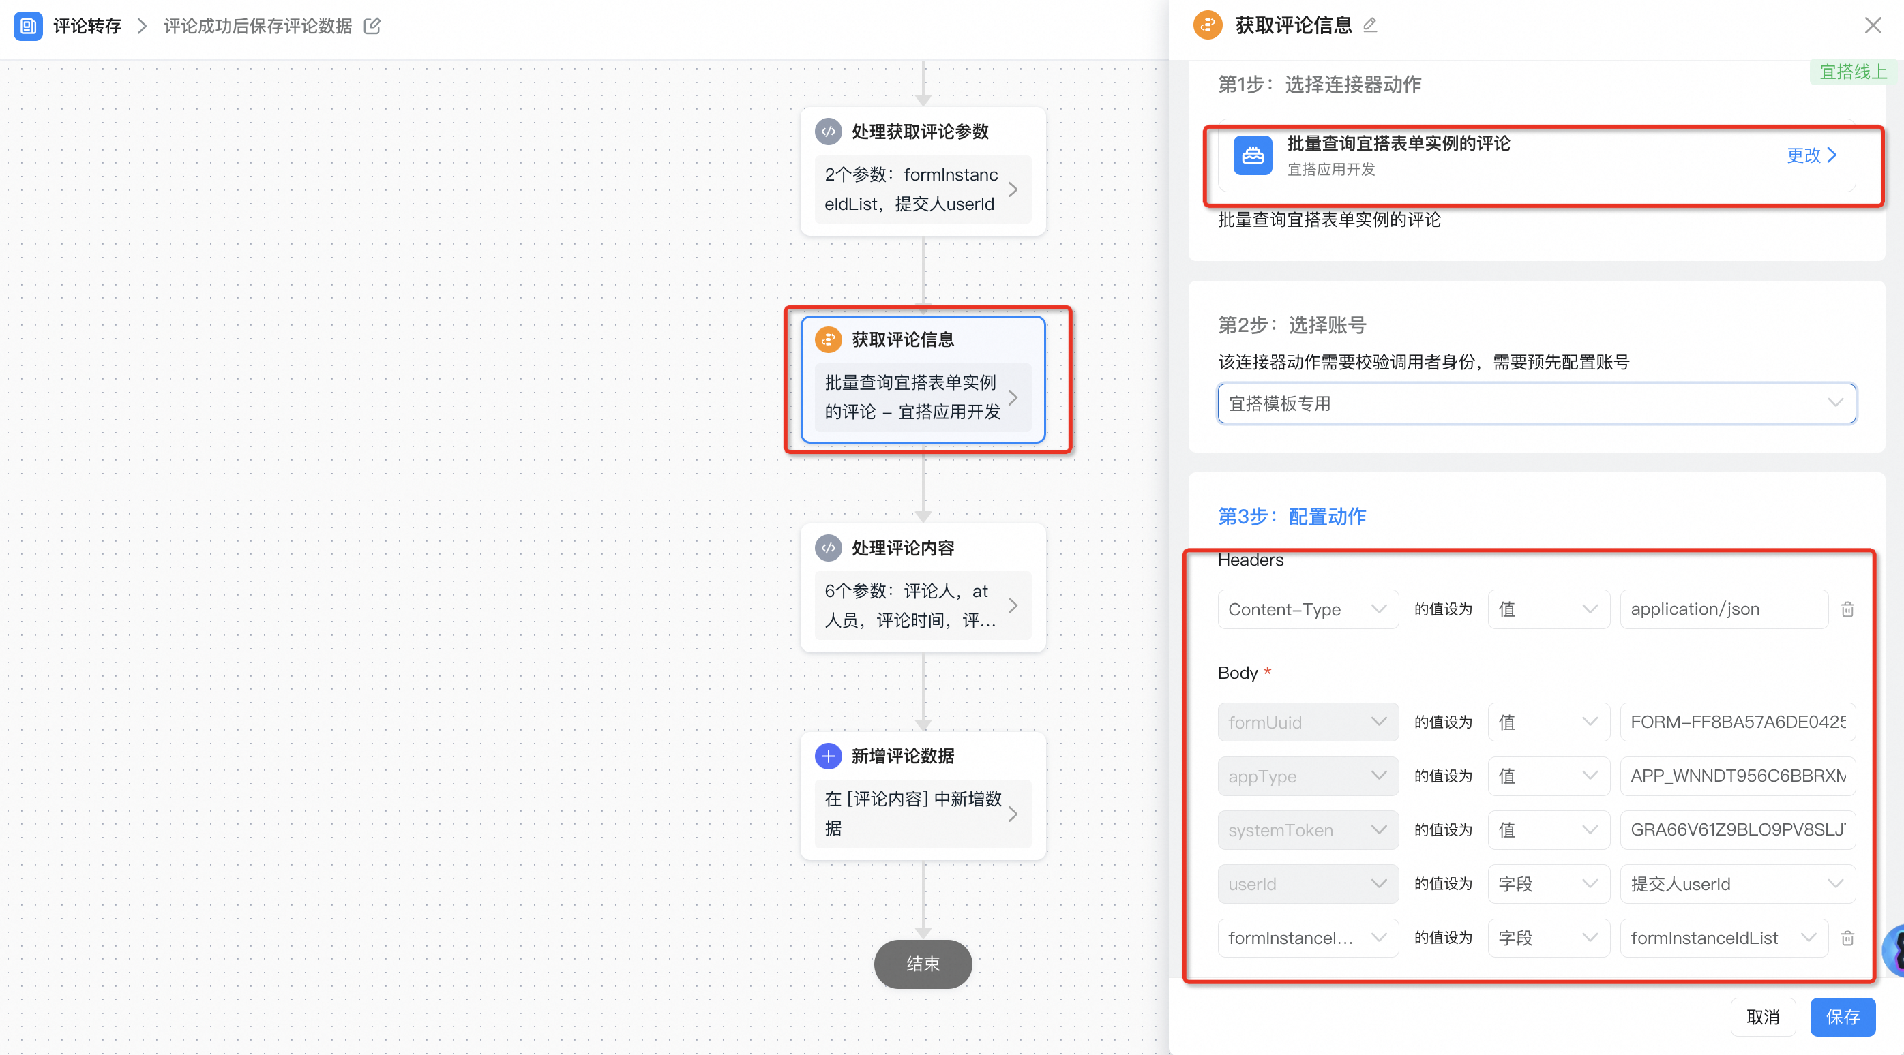Rename the 获取评论信息 node via the pencil icon

(1369, 25)
